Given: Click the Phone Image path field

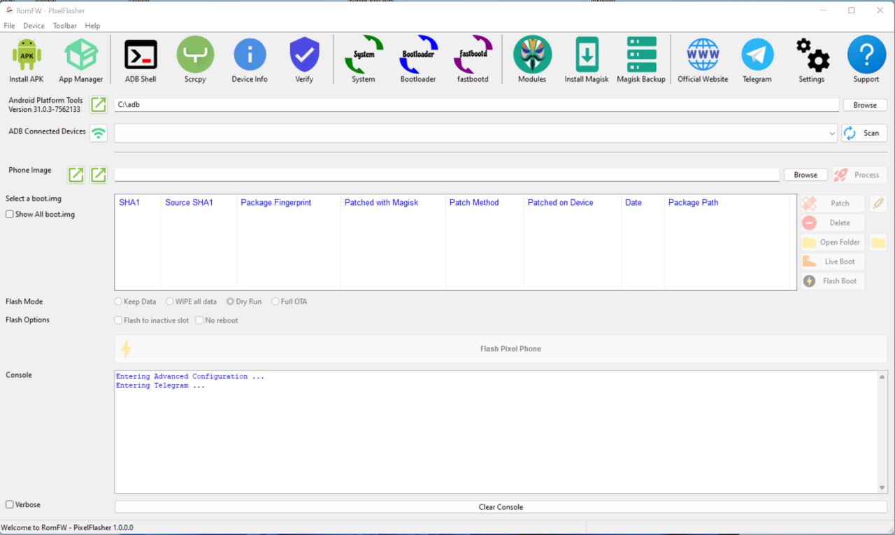Looking at the screenshot, I should pyautogui.click(x=447, y=175).
